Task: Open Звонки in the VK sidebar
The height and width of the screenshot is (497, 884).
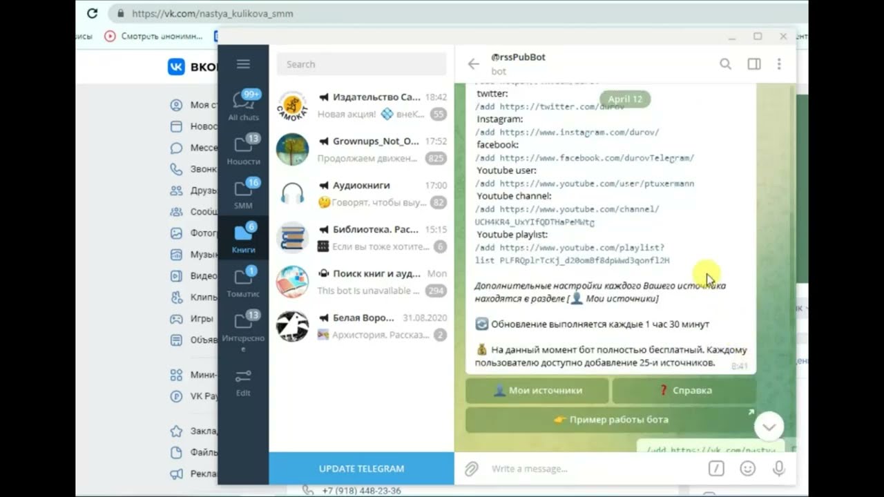Action: click(x=194, y=169)
